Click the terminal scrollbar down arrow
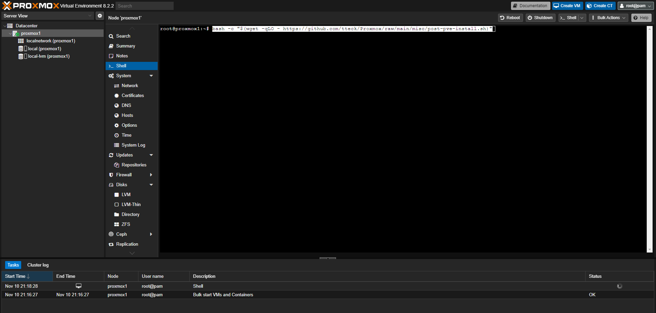The height and width of the screenshot is (313, 656). (x=650, y=250)
